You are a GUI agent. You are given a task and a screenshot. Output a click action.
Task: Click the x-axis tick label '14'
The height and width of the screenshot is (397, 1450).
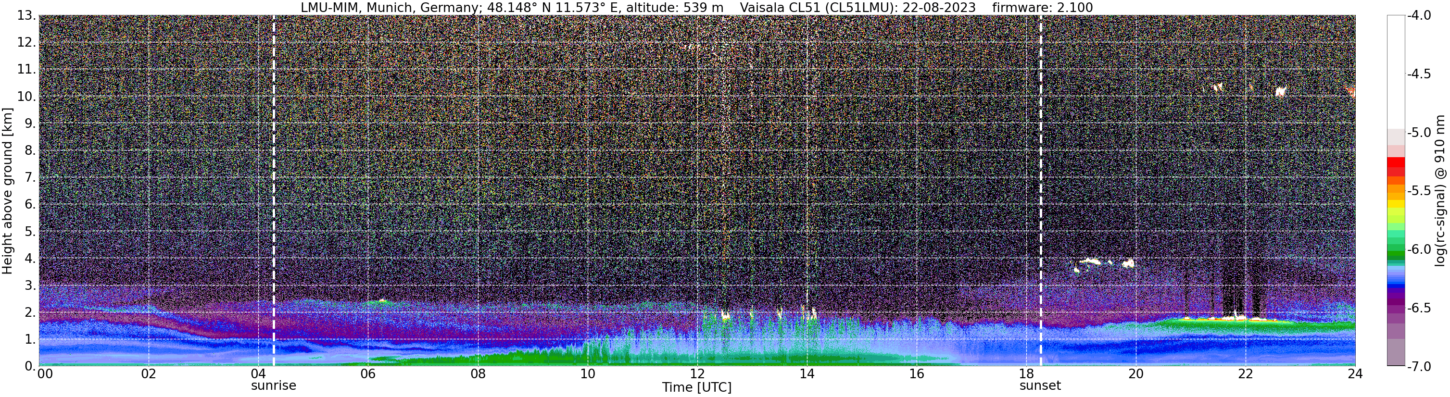click(x=807, y=374)
